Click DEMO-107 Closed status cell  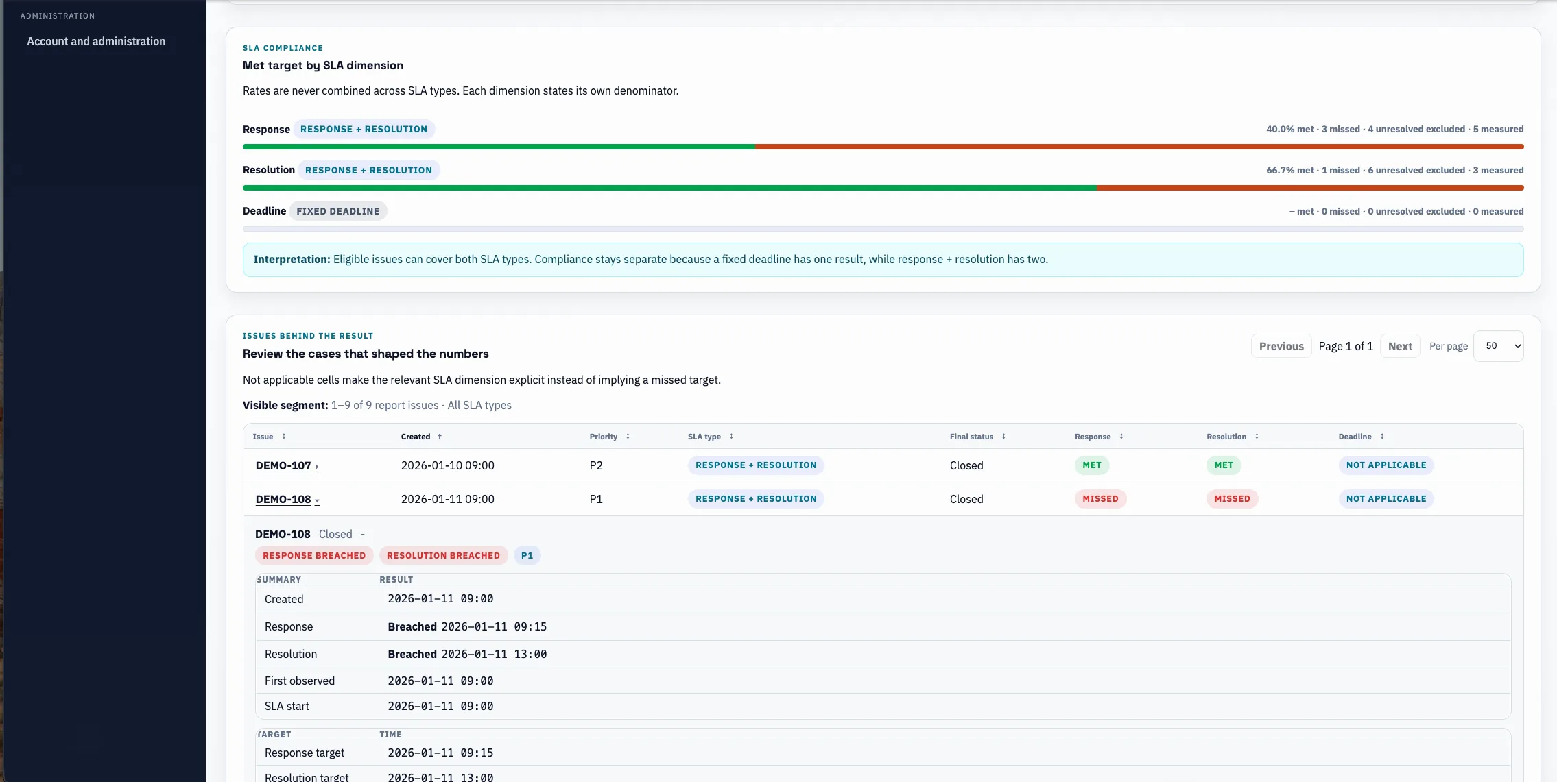point(966,466)
